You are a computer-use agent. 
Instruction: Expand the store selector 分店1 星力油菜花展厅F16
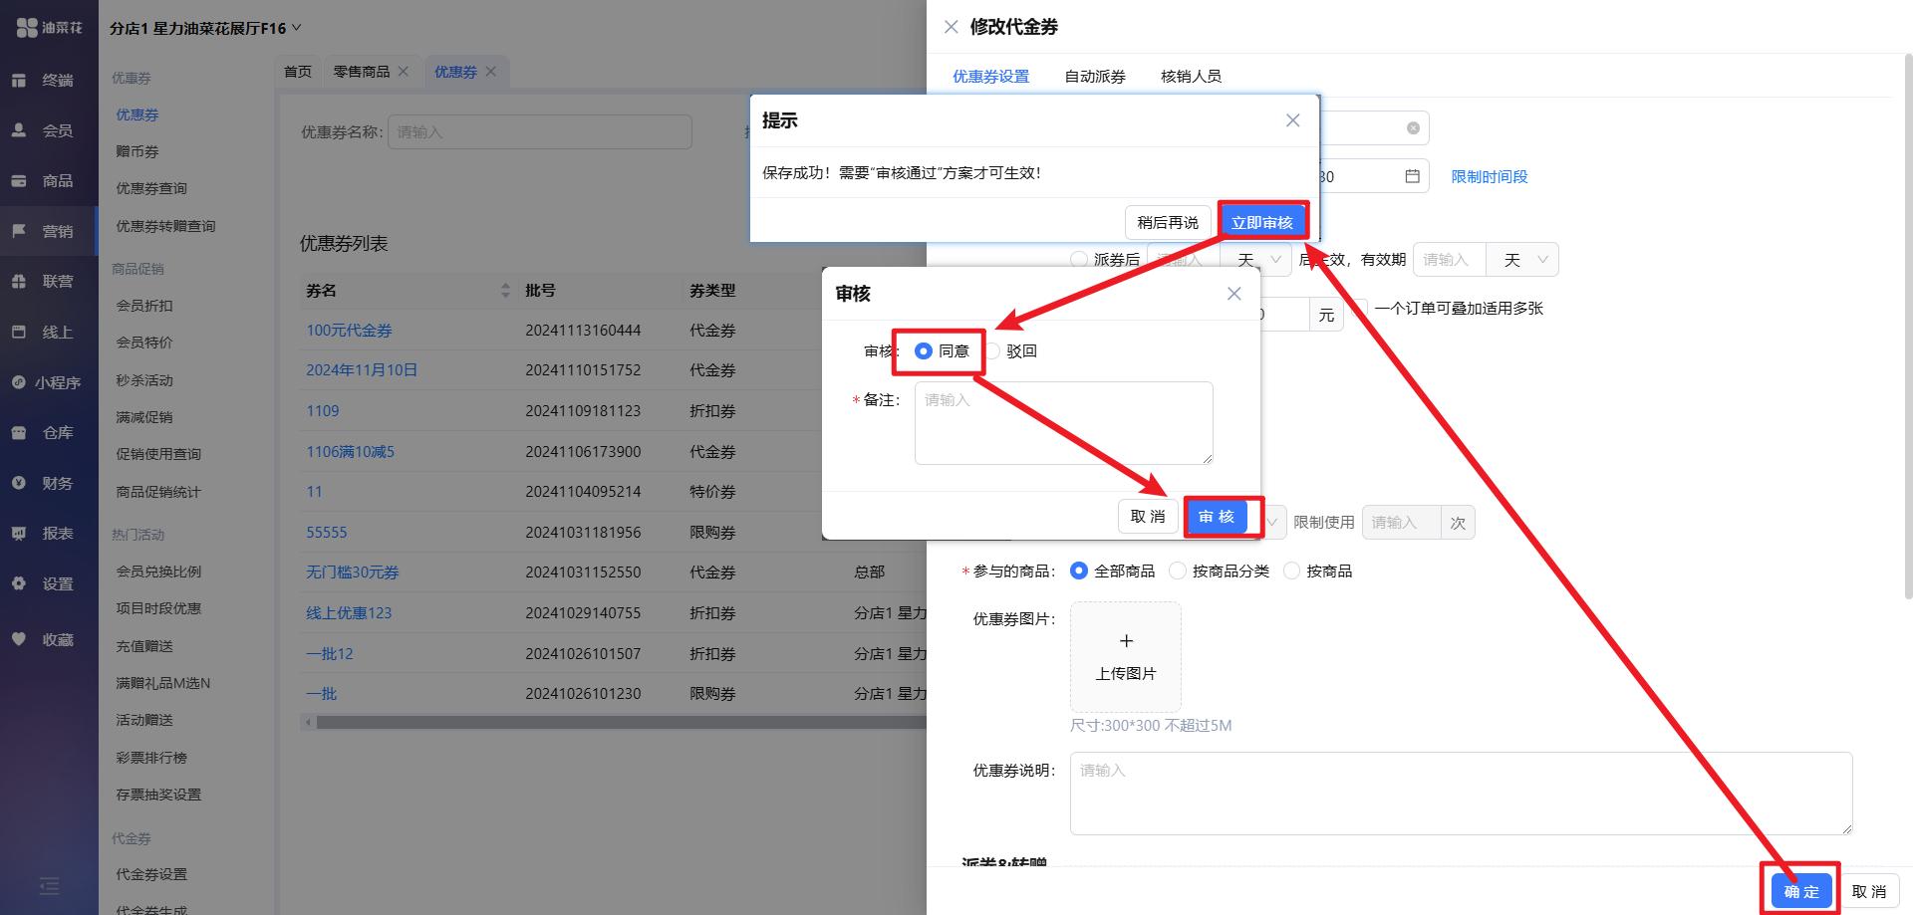click(x=205, y=28)
